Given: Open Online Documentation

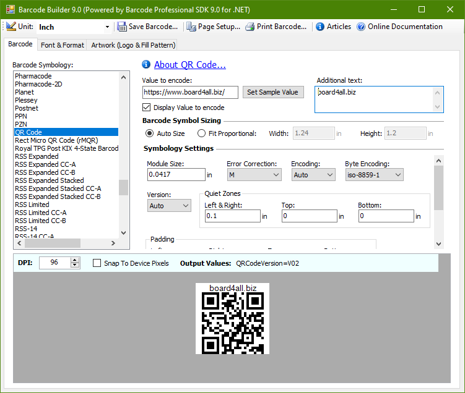Looking at the screenshot, I should pyautogui.click(x=399, y=27).
